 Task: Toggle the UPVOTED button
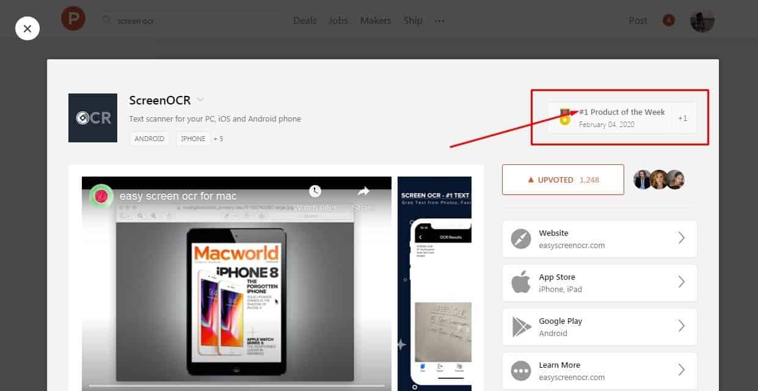point(563,180)
